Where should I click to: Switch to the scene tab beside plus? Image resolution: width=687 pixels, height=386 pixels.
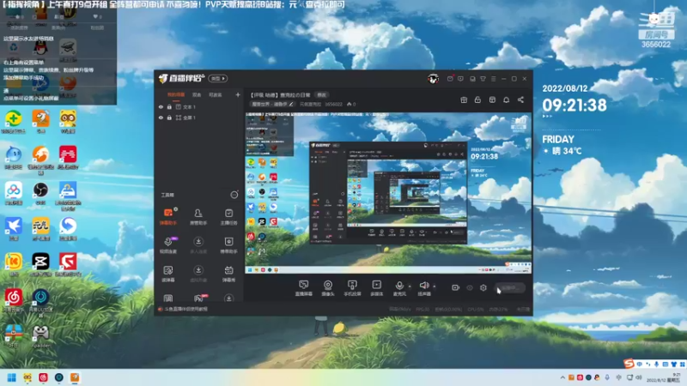[216, 94]
